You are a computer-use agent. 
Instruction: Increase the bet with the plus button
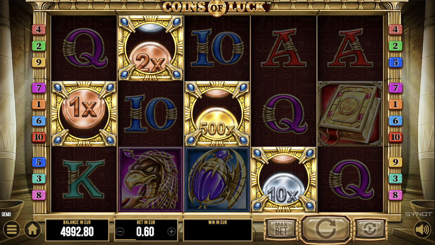(171, 231)
